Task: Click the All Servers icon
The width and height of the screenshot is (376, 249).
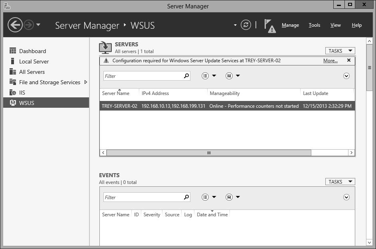Action: [13, 71]
